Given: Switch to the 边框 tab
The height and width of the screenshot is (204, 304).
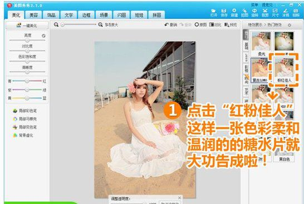Looking at the screenshot, I should [86, 15].
